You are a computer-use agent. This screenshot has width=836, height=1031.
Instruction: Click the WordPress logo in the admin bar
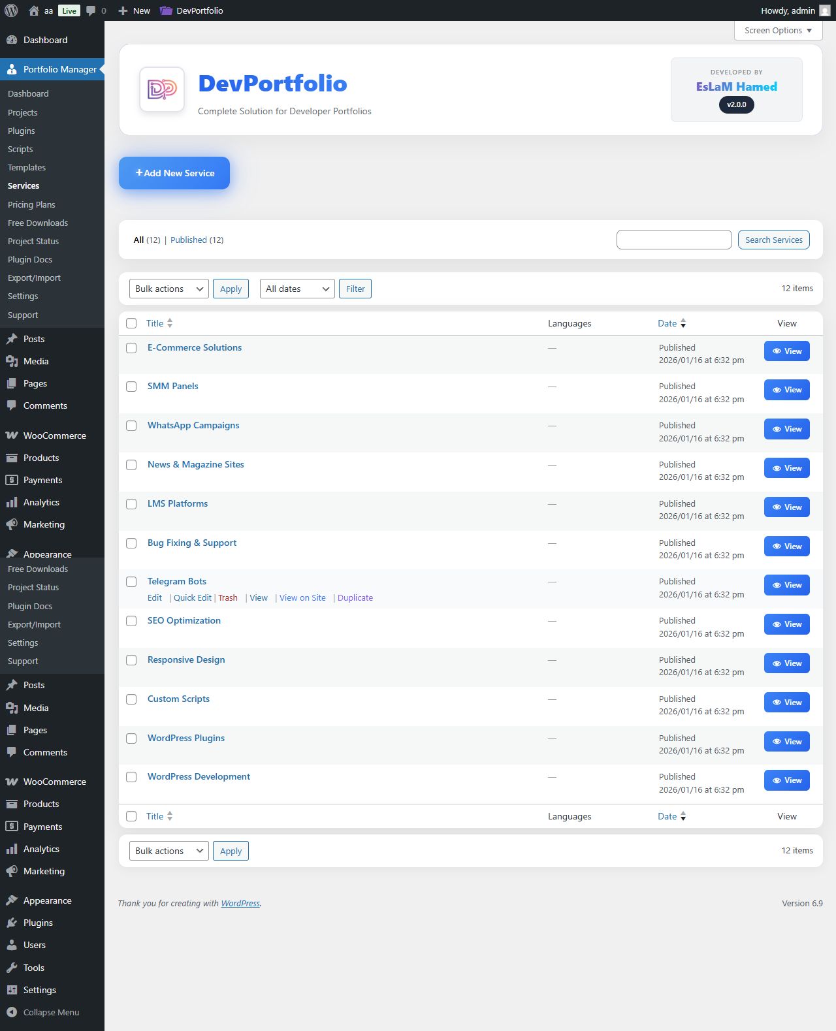point(11,10)
